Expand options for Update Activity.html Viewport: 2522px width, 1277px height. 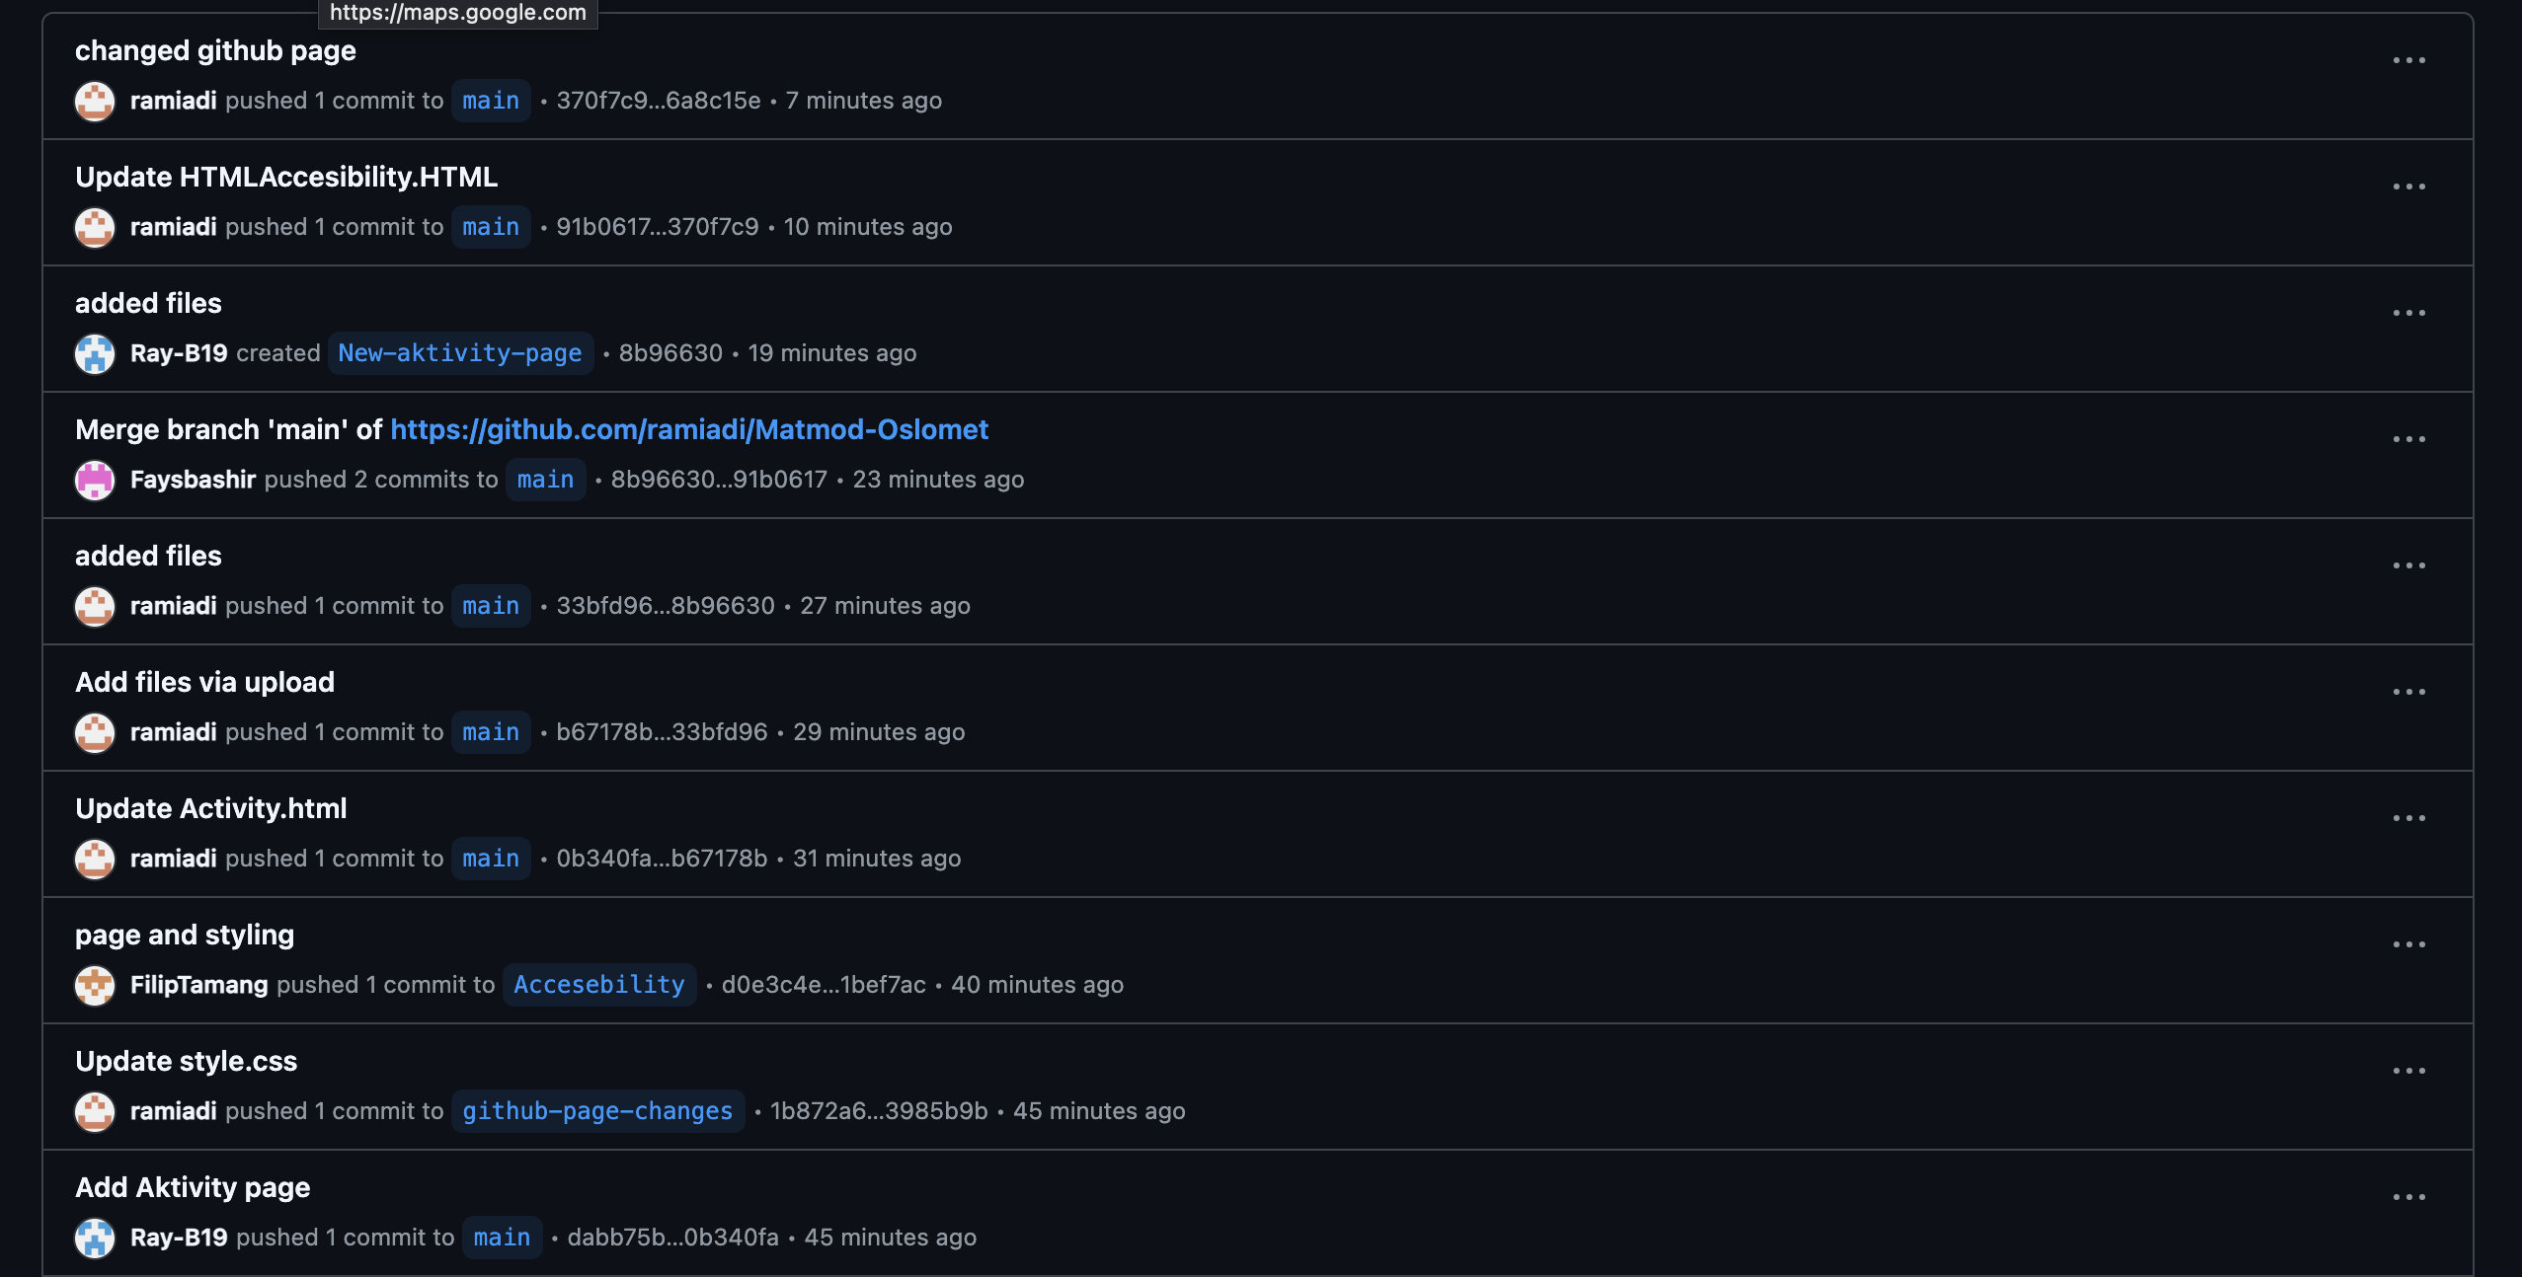[2408, 818]
